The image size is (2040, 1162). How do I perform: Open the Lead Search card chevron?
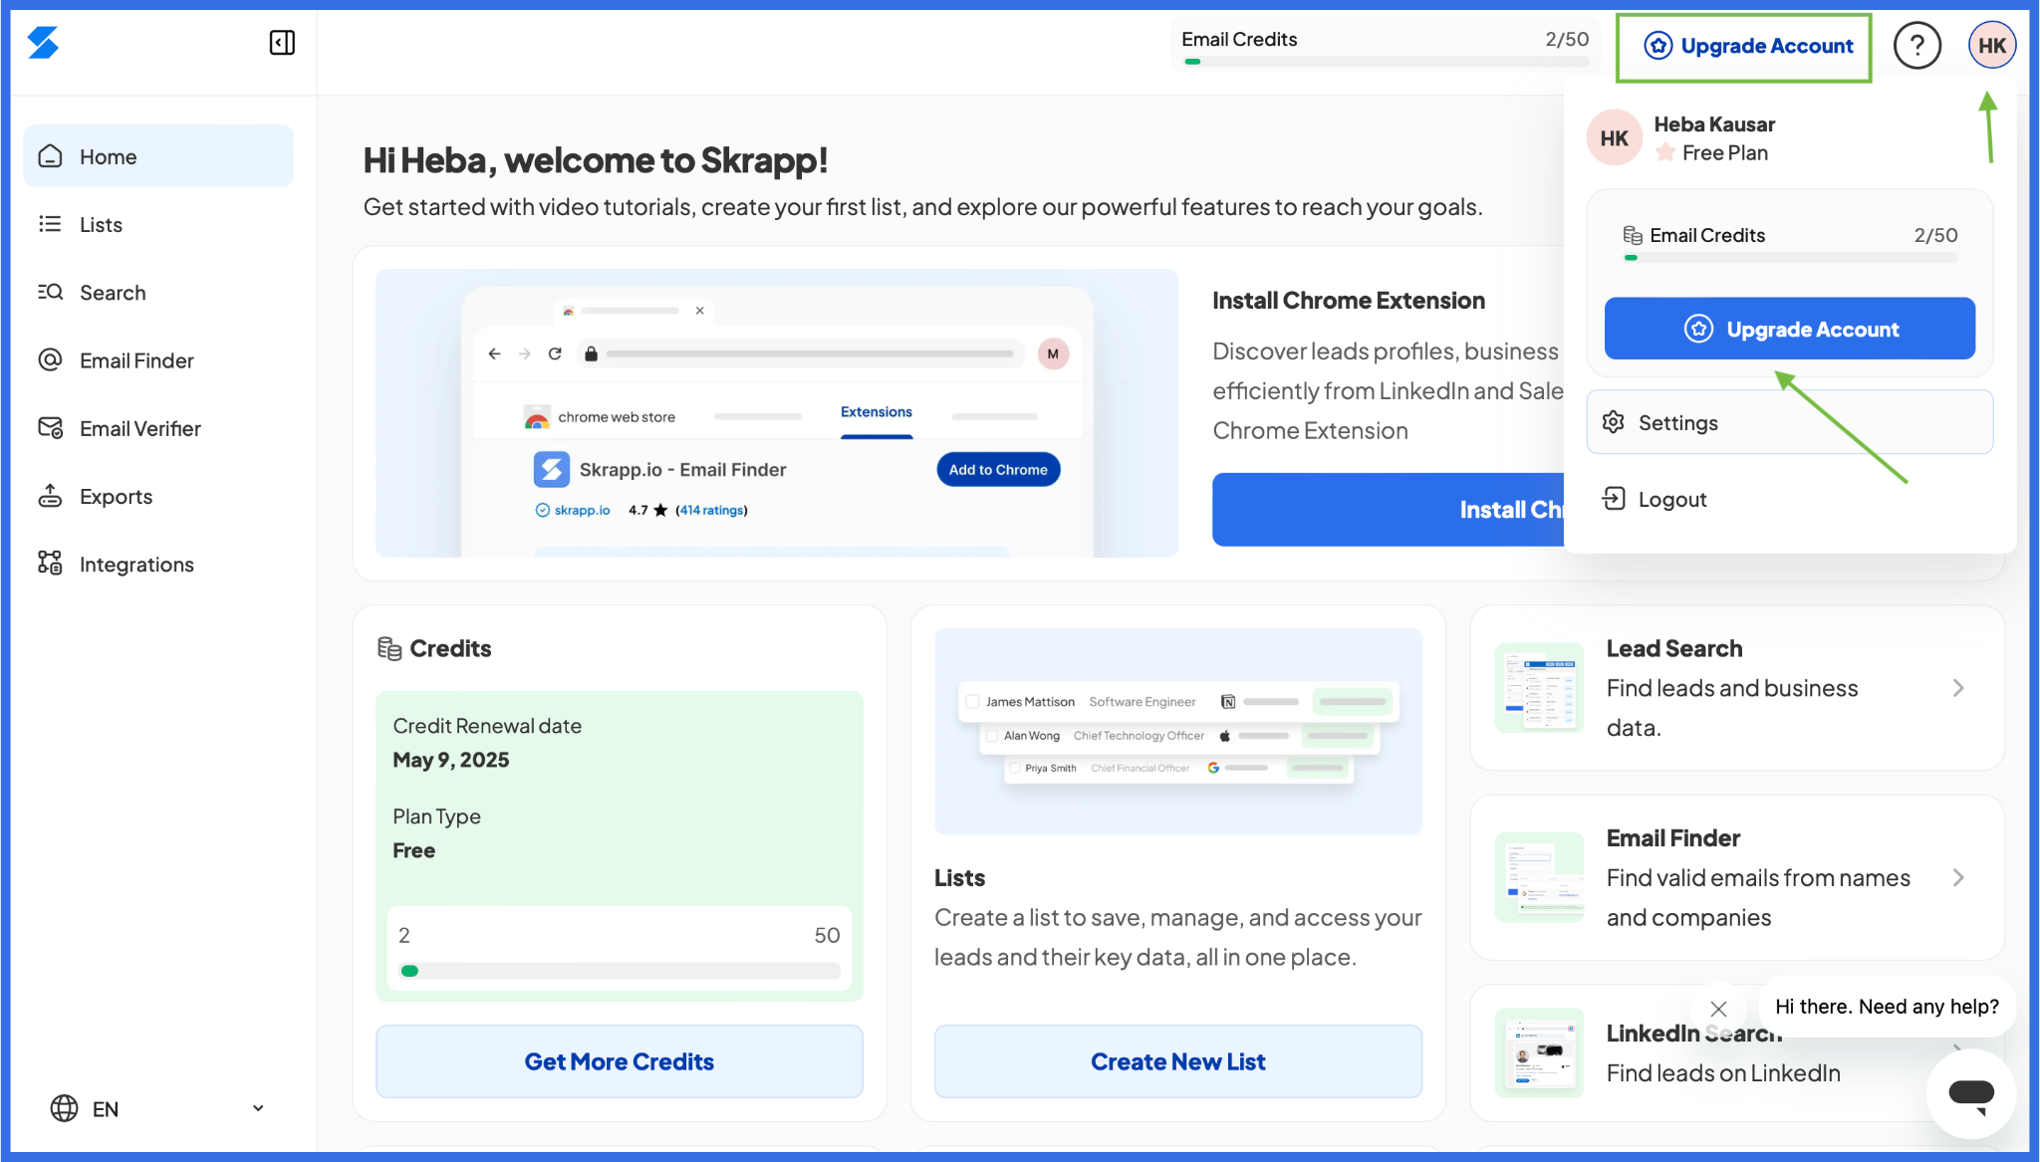tap(1957, 688)
